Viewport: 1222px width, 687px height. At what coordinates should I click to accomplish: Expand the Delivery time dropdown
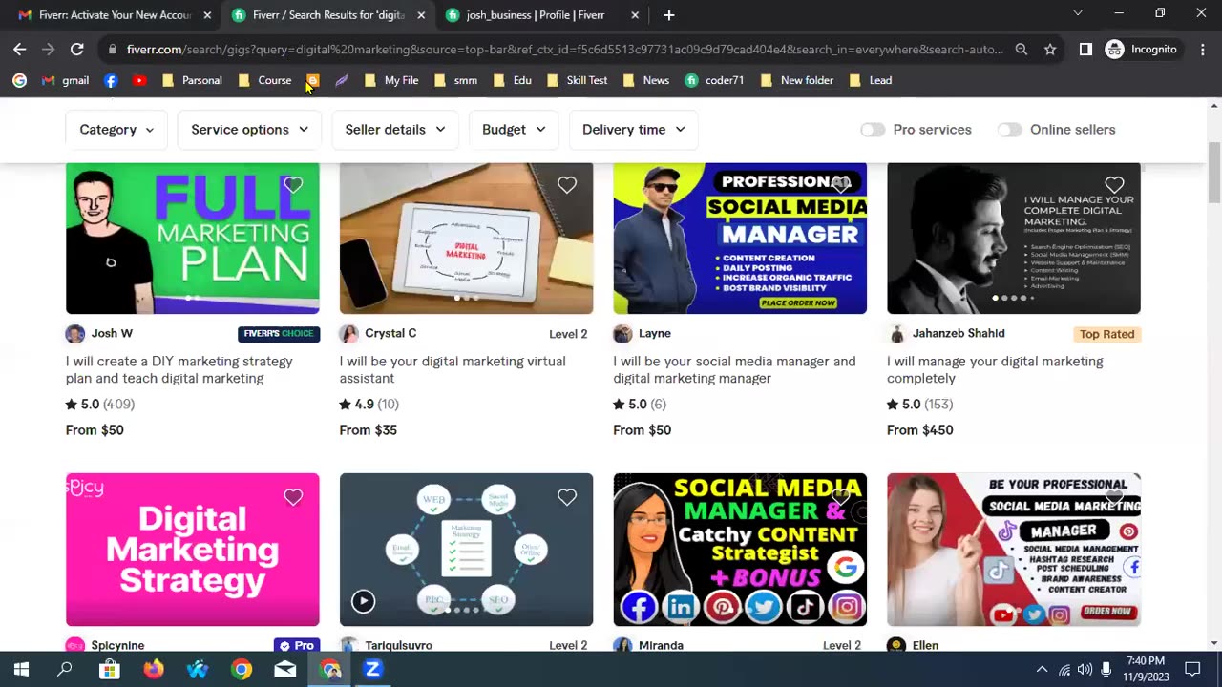pyautogui.click(x=633, y=130)
